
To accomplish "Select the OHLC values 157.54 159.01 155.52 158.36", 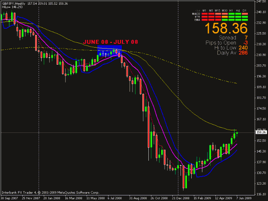I will (48, 3).
